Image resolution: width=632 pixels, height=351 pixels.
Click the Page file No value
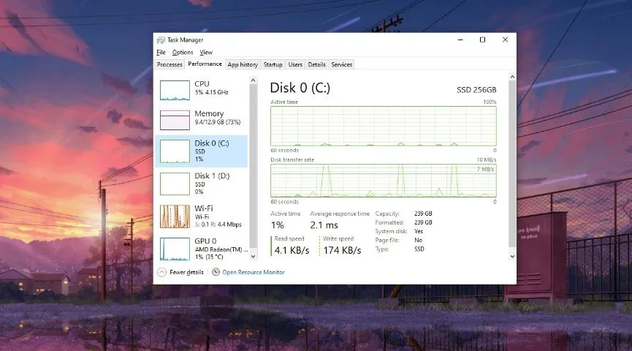click(x=419, y=240)
